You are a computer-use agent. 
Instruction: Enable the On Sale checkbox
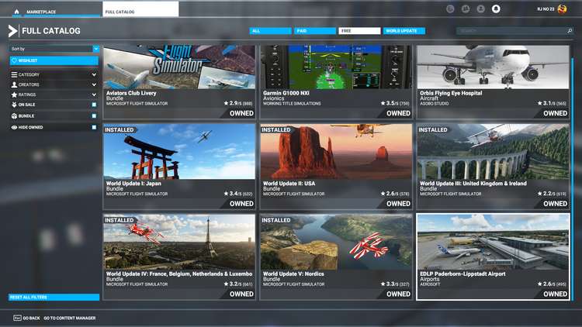[x=94, y=105]
